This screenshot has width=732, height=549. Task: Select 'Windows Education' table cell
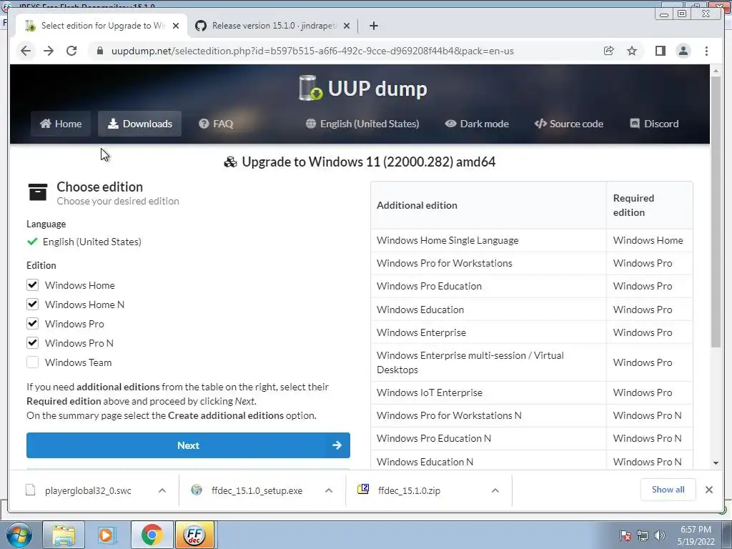coord(488,310)
